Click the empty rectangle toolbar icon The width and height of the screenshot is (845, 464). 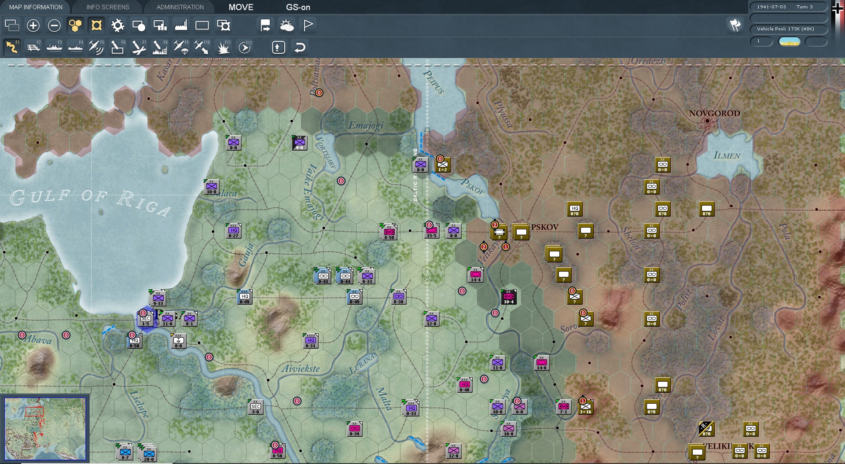pos(202,26)
